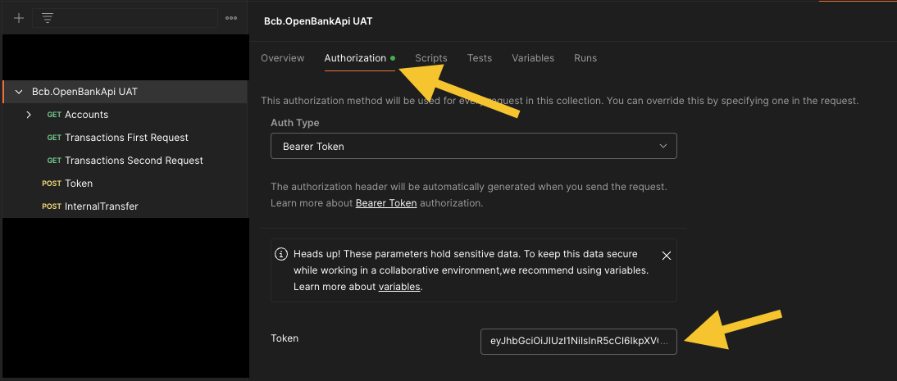Switch to the Scripts tab
Screen dimensions: 897x381
coord(431,58)
